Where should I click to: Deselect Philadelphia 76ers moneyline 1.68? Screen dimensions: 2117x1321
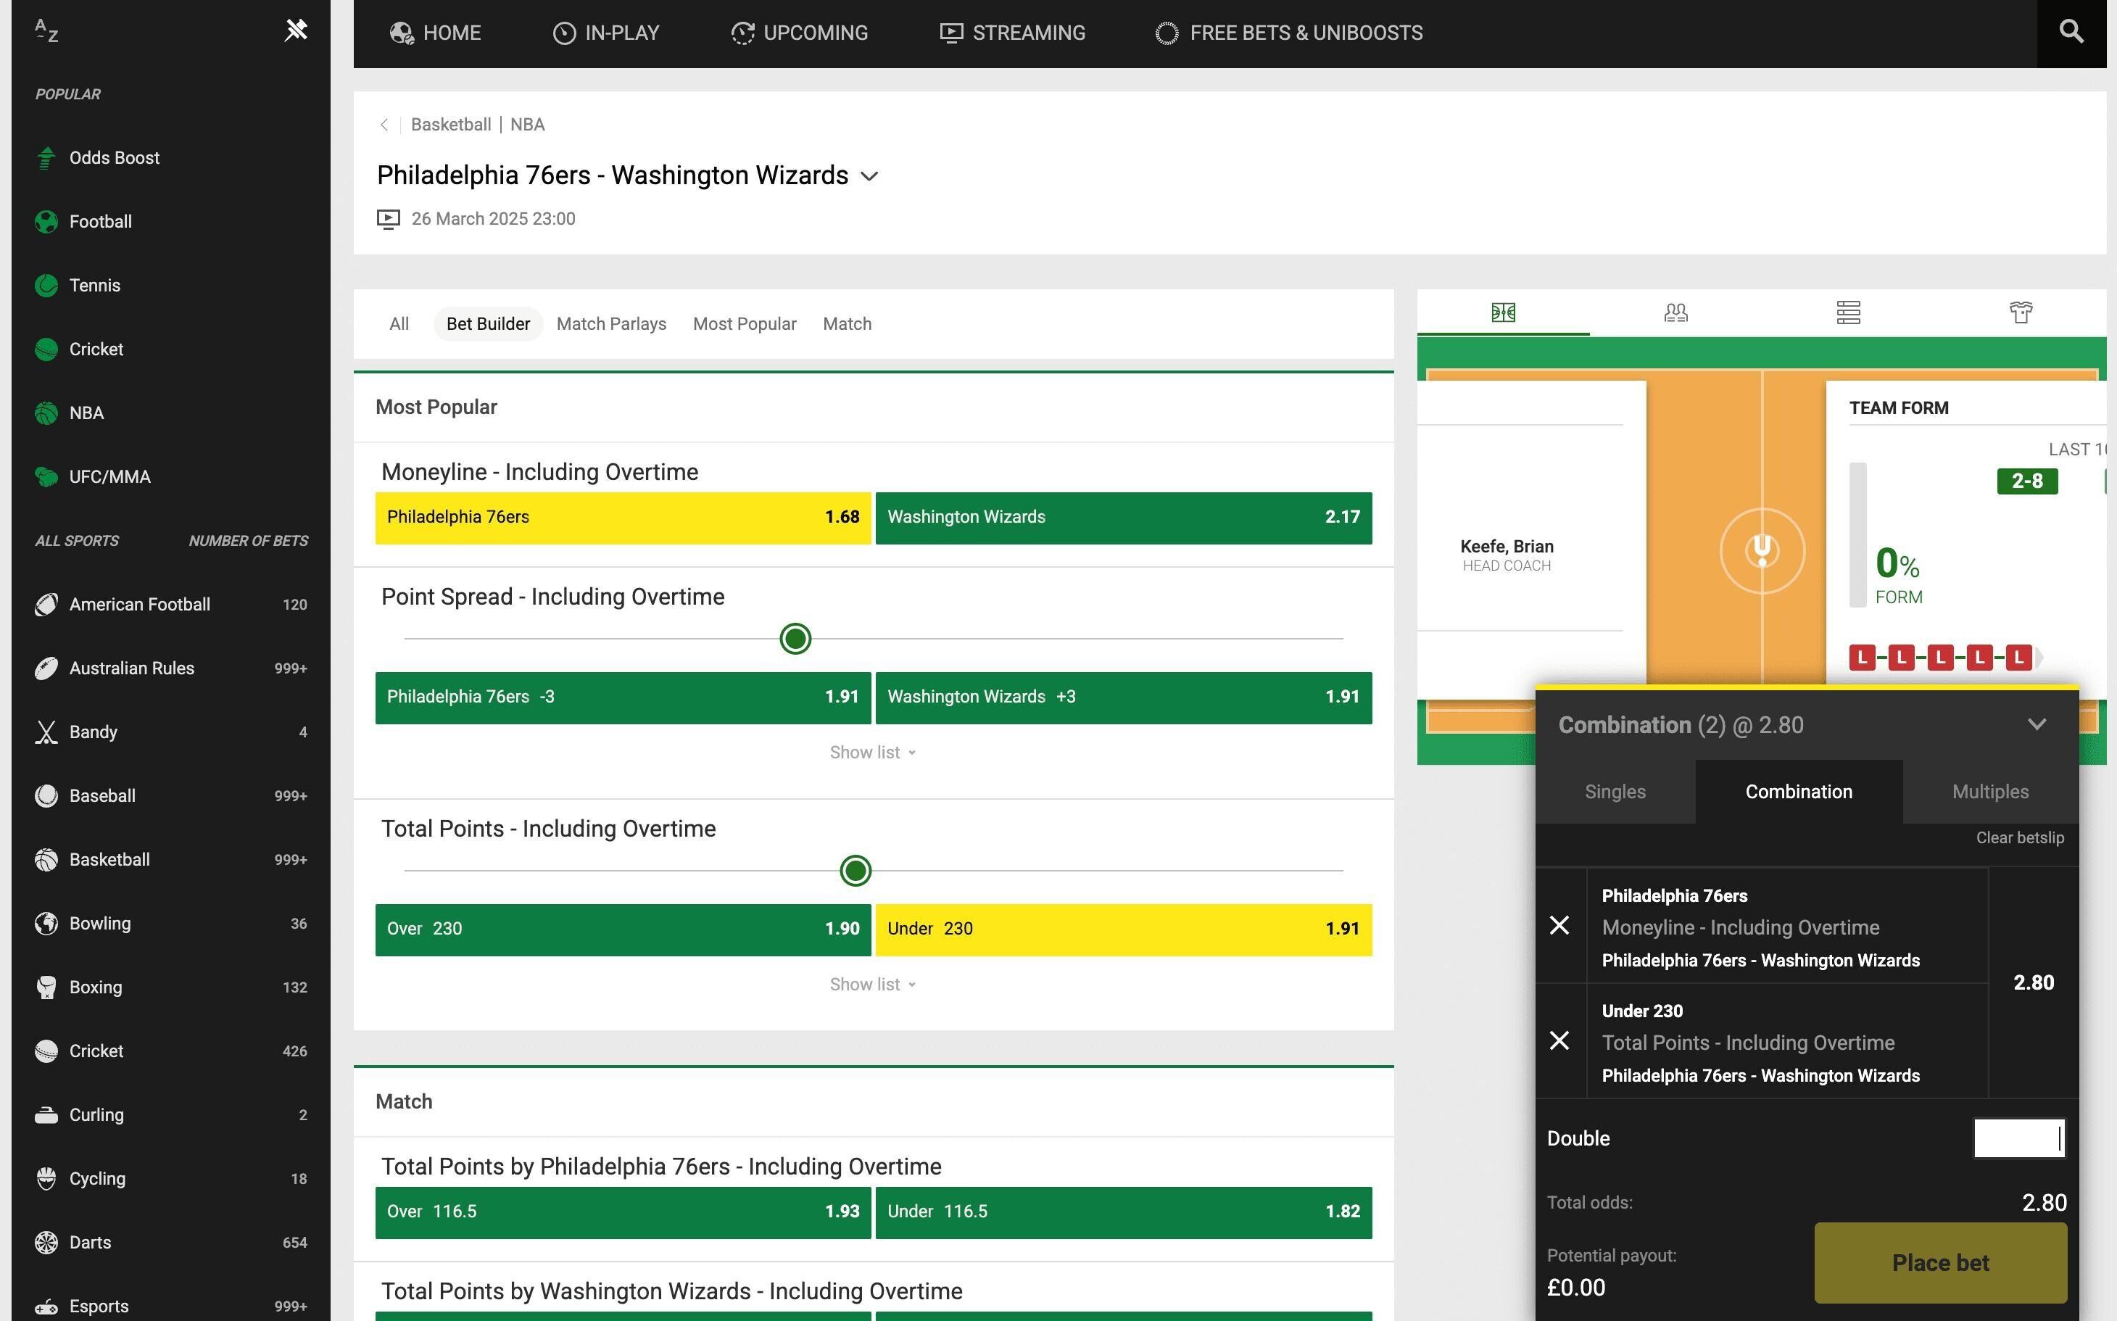click(x=623, y=518)
